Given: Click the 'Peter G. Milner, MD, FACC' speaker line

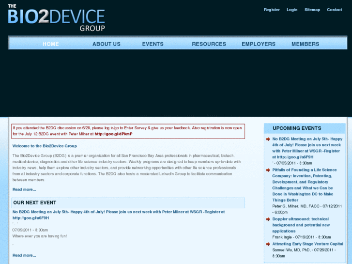Looking at the screenshot, I should tap(307, 209).
